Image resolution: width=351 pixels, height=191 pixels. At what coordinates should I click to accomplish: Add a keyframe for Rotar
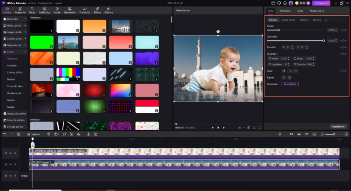click(x=344, y=71)
